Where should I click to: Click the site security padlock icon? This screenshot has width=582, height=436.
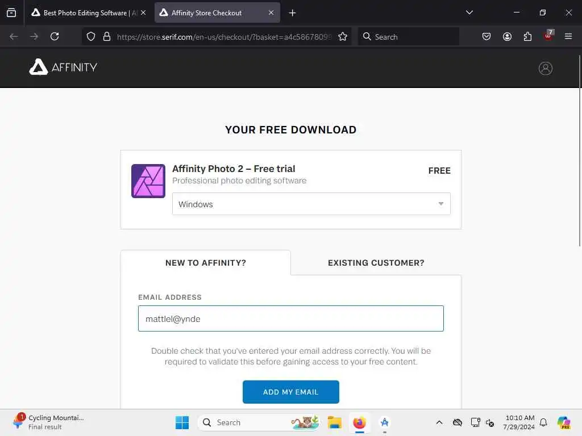107,36
